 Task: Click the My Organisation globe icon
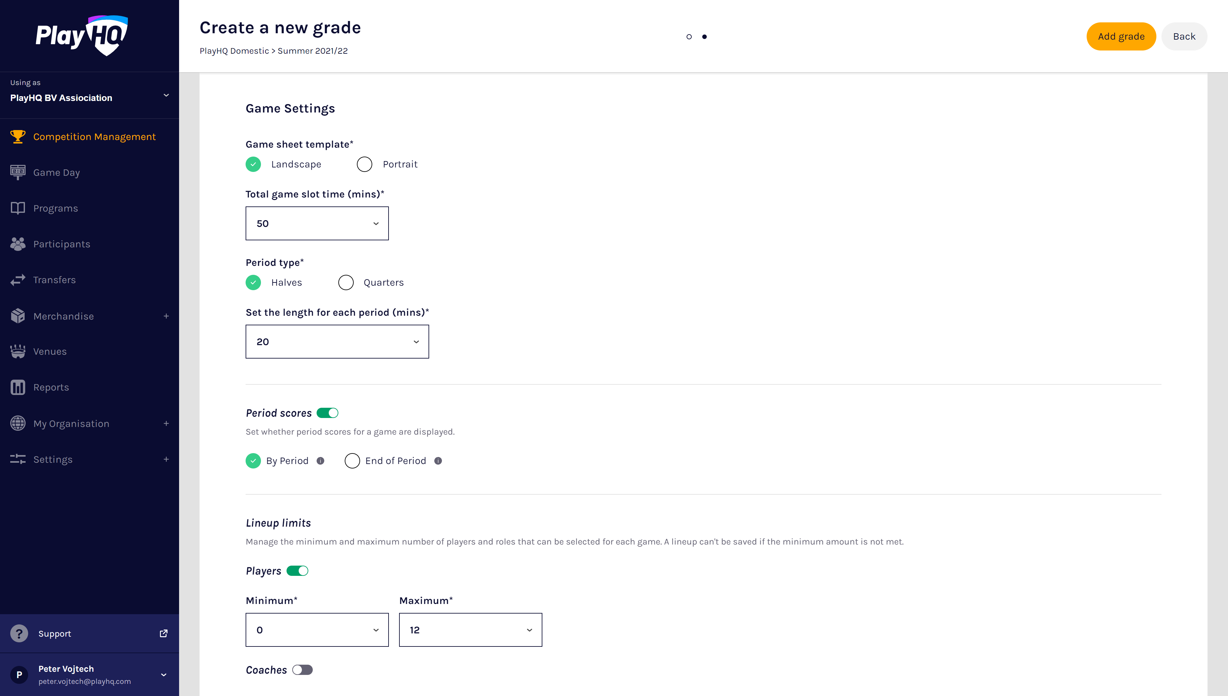click(x=18, y=423)
